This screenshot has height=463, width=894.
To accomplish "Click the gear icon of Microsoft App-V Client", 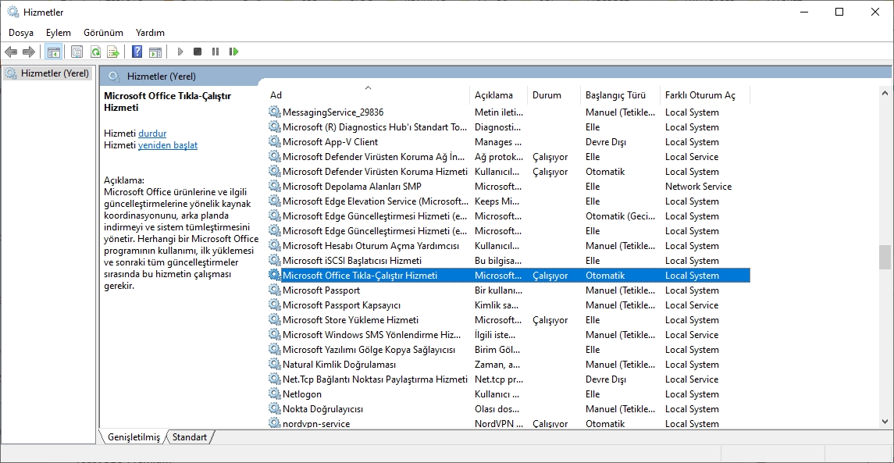I will tap(275, 142).
